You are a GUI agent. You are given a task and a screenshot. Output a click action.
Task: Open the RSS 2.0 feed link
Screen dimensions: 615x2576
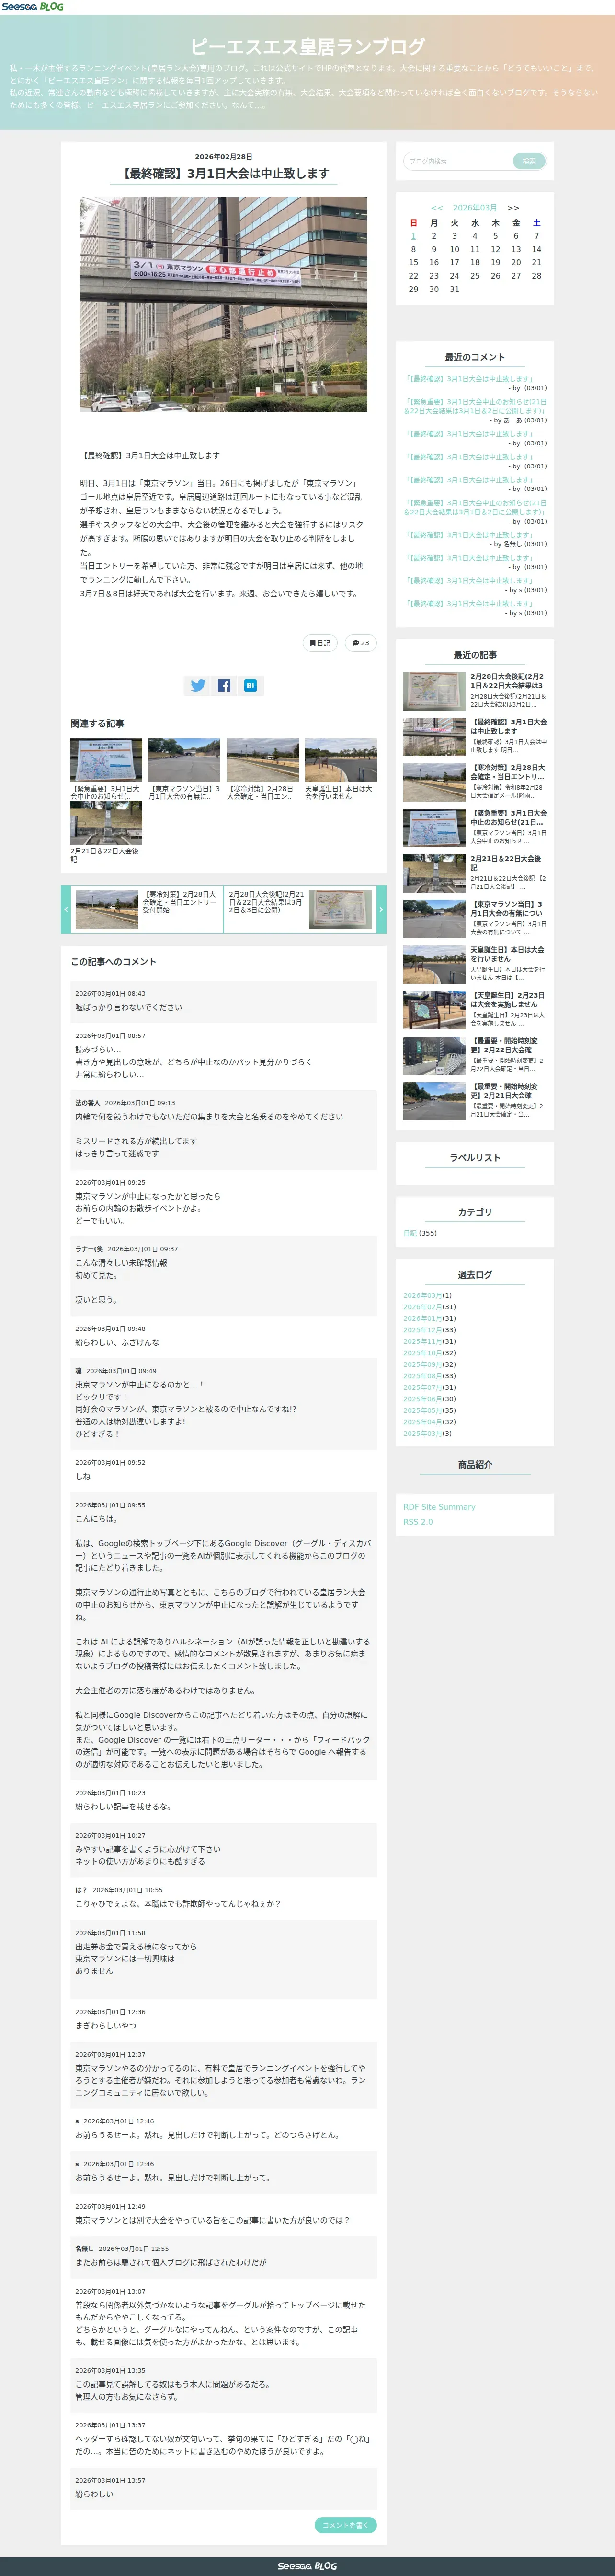coord(418,1522)
